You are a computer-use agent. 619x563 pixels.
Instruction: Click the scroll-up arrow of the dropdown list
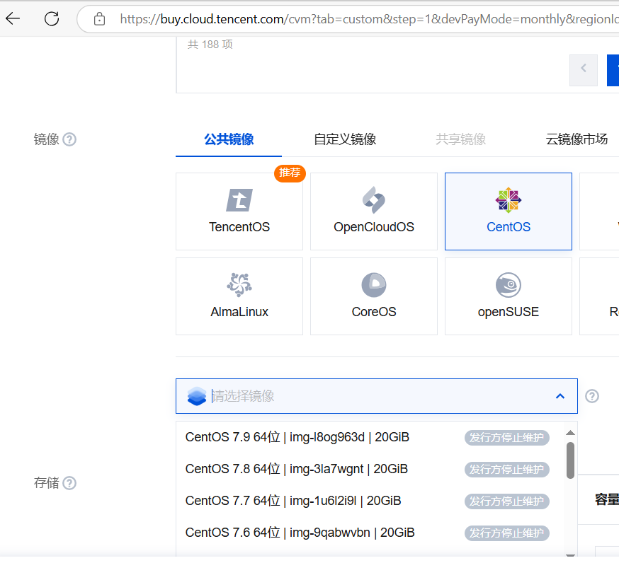[570, 433]
